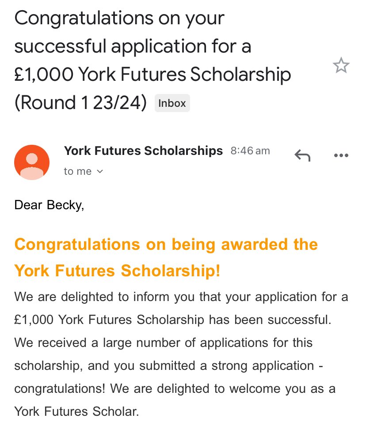Open the three-dot more options menu
The height and width of the screenshot is (433, 366).
[x=341, y=155]
